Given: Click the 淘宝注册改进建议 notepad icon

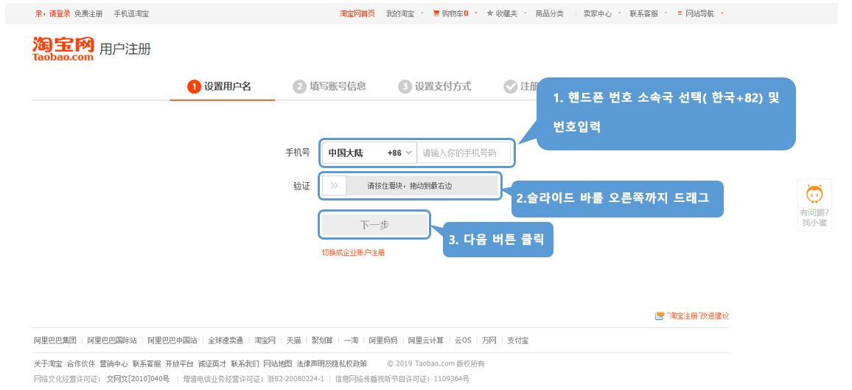Looking at the screenshot, I should click(660, 316).
